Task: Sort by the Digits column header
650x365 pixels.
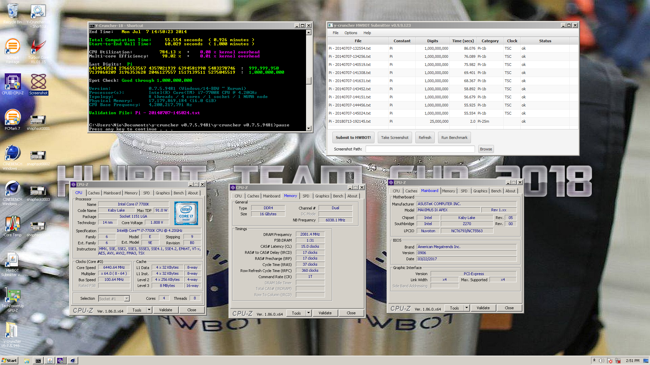Action: coord(432,41)
